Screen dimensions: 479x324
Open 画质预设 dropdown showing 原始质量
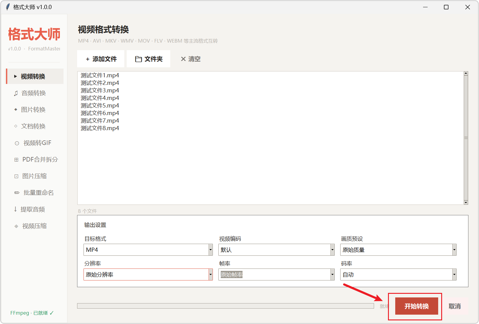pos(398,250)
